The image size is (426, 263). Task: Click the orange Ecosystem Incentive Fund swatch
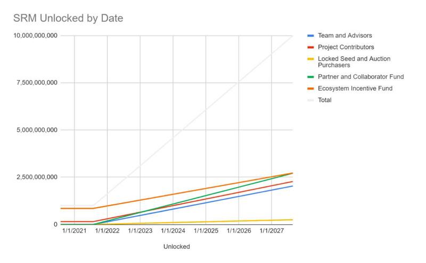(x=310, y=89)
